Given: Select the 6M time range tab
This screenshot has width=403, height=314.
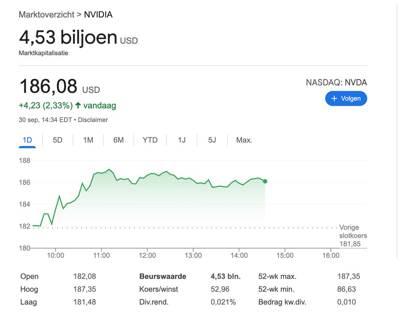Looking at the screenshot, I should (x=118, y=140).
